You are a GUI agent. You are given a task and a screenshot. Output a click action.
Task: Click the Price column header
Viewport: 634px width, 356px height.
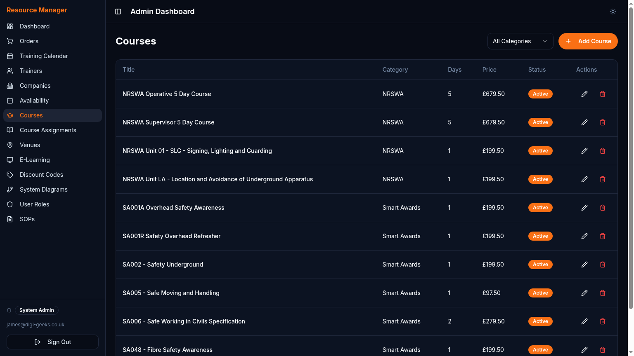(x=489, y=70)
